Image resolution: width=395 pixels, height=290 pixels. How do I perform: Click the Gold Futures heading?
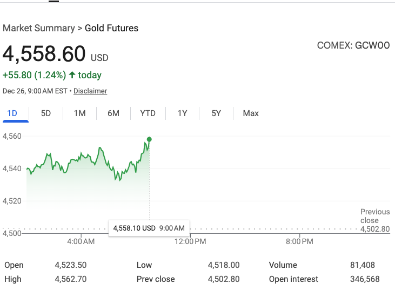pyautogui.click(x=111, y=28)
